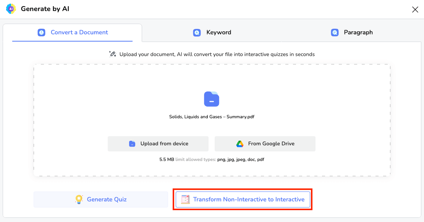
Task: Click Transform Non-Interactive to Interactive
Action: (243, 199)
